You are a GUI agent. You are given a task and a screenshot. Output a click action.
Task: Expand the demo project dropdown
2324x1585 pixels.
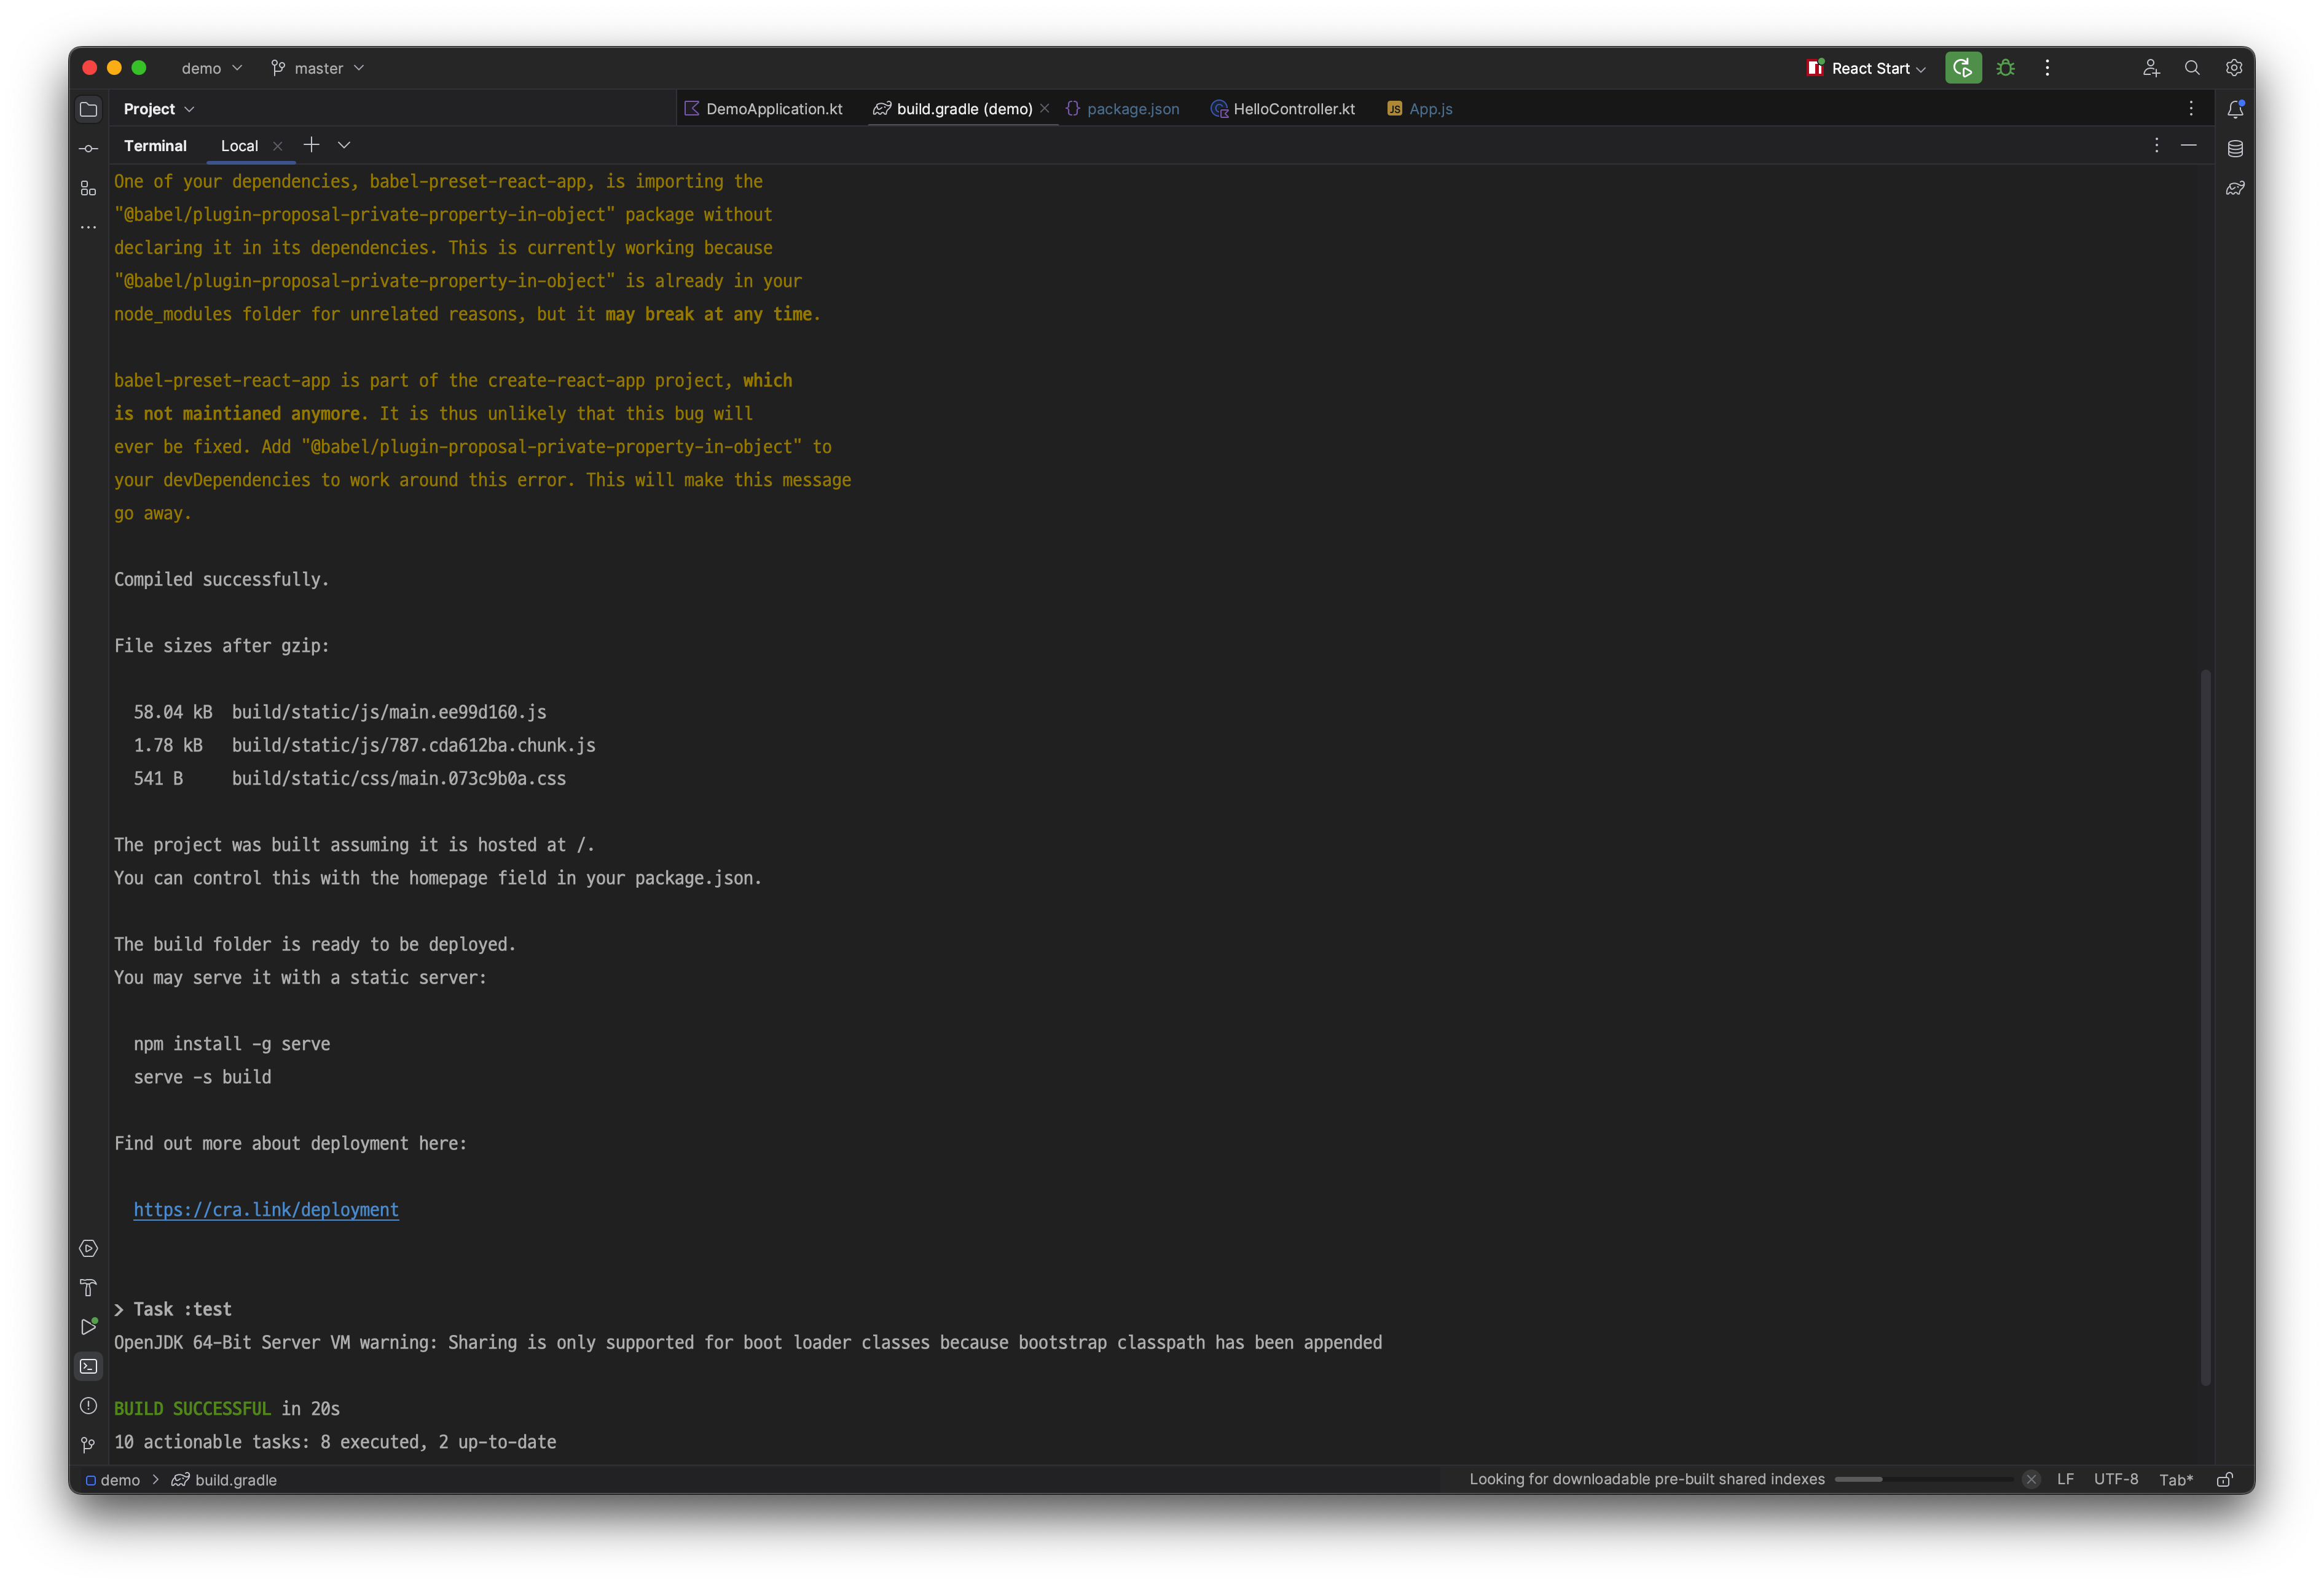211,68
